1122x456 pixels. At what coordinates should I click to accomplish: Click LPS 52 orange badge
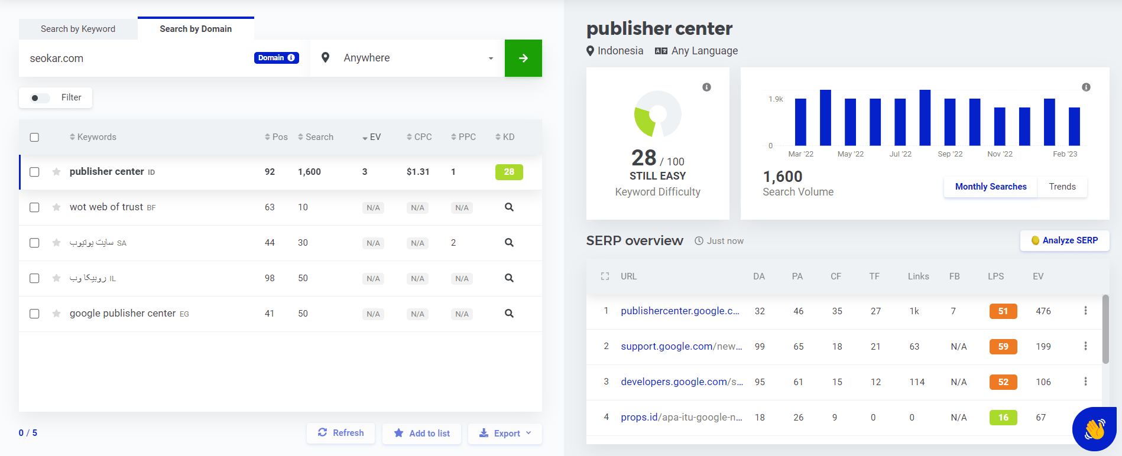click(x=1003, y=382)
